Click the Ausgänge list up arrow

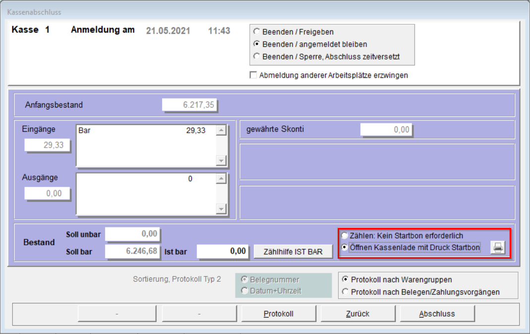point(221,179)
